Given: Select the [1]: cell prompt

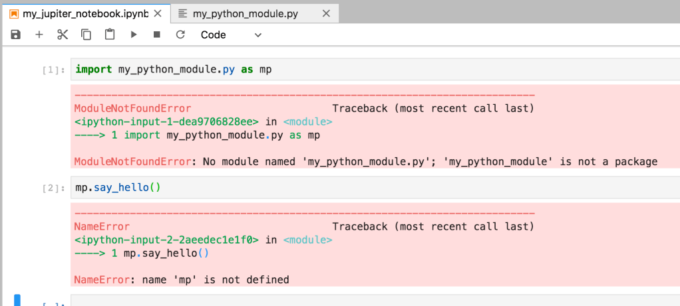Looking at the screenshot, I should [x=53, y=70].
